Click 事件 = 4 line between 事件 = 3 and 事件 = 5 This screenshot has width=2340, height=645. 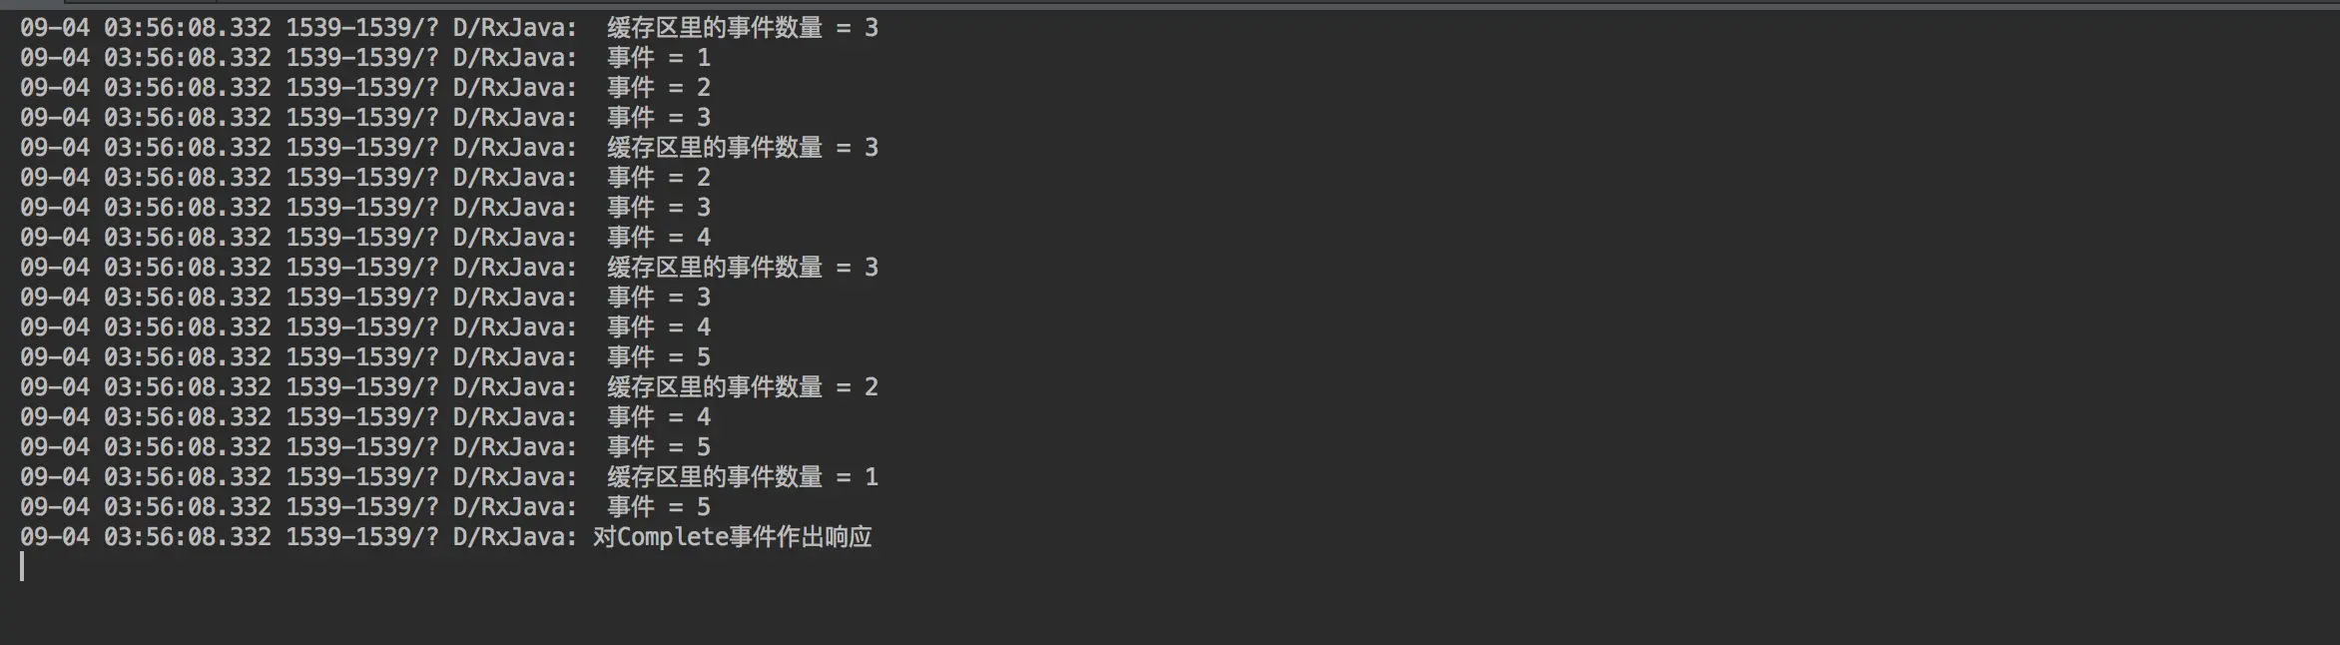click(x=365, y=327)
